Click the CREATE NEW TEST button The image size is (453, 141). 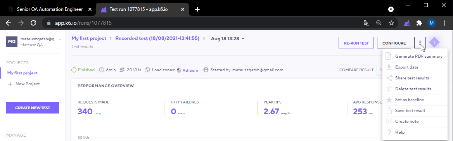coord(33,108)
